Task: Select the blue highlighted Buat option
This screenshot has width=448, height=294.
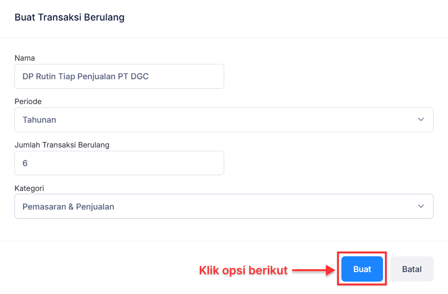Action: click(x=362, y=269)
